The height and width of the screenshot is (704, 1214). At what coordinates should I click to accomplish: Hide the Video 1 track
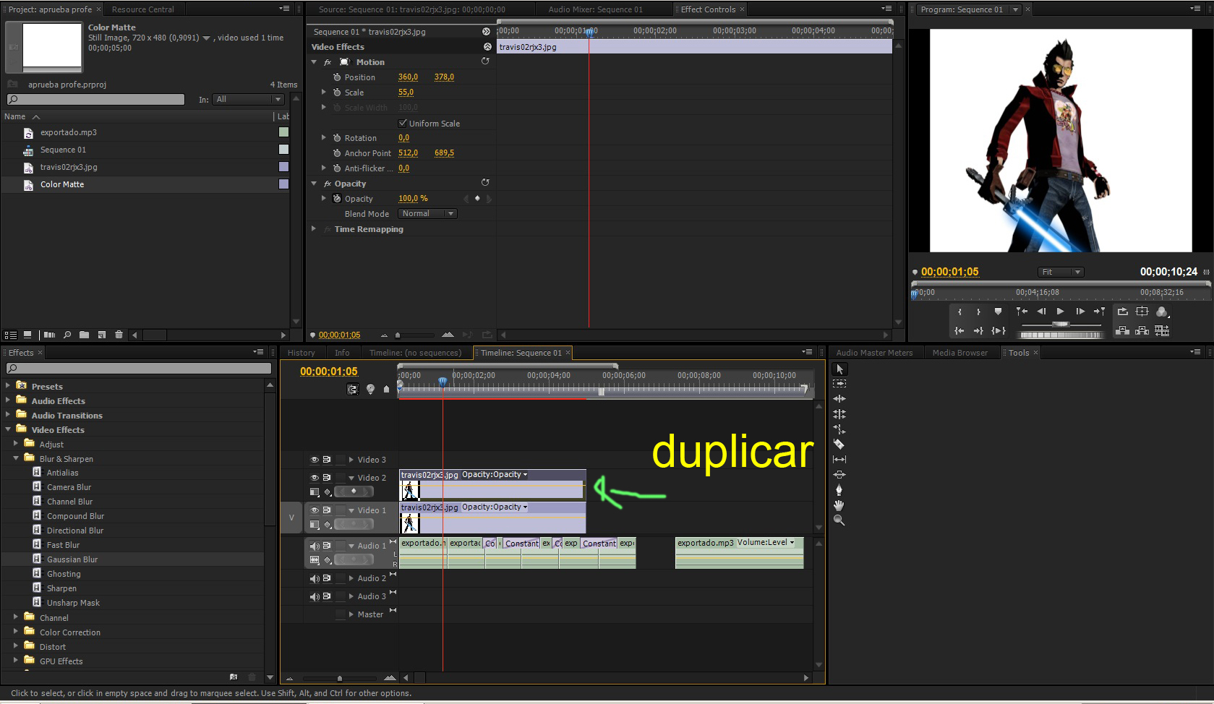pyautogui.click(x=315, y=510)
